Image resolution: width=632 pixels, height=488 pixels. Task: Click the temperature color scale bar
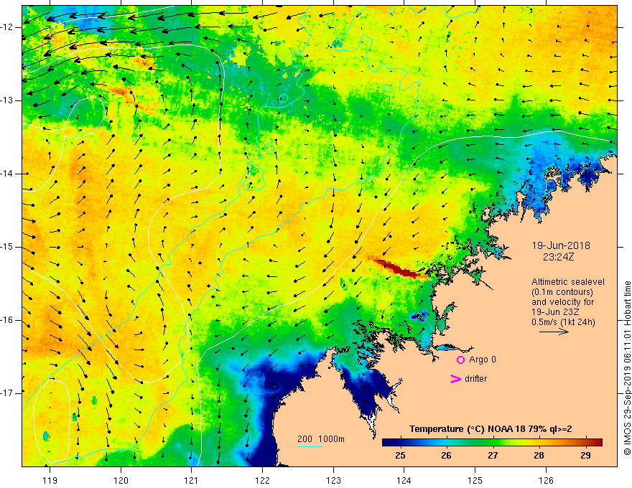492,443
